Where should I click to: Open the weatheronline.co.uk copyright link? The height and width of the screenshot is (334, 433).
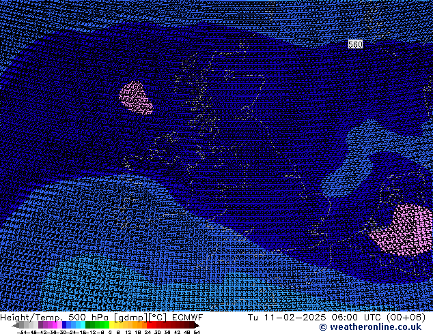click(x=370, y=327)
